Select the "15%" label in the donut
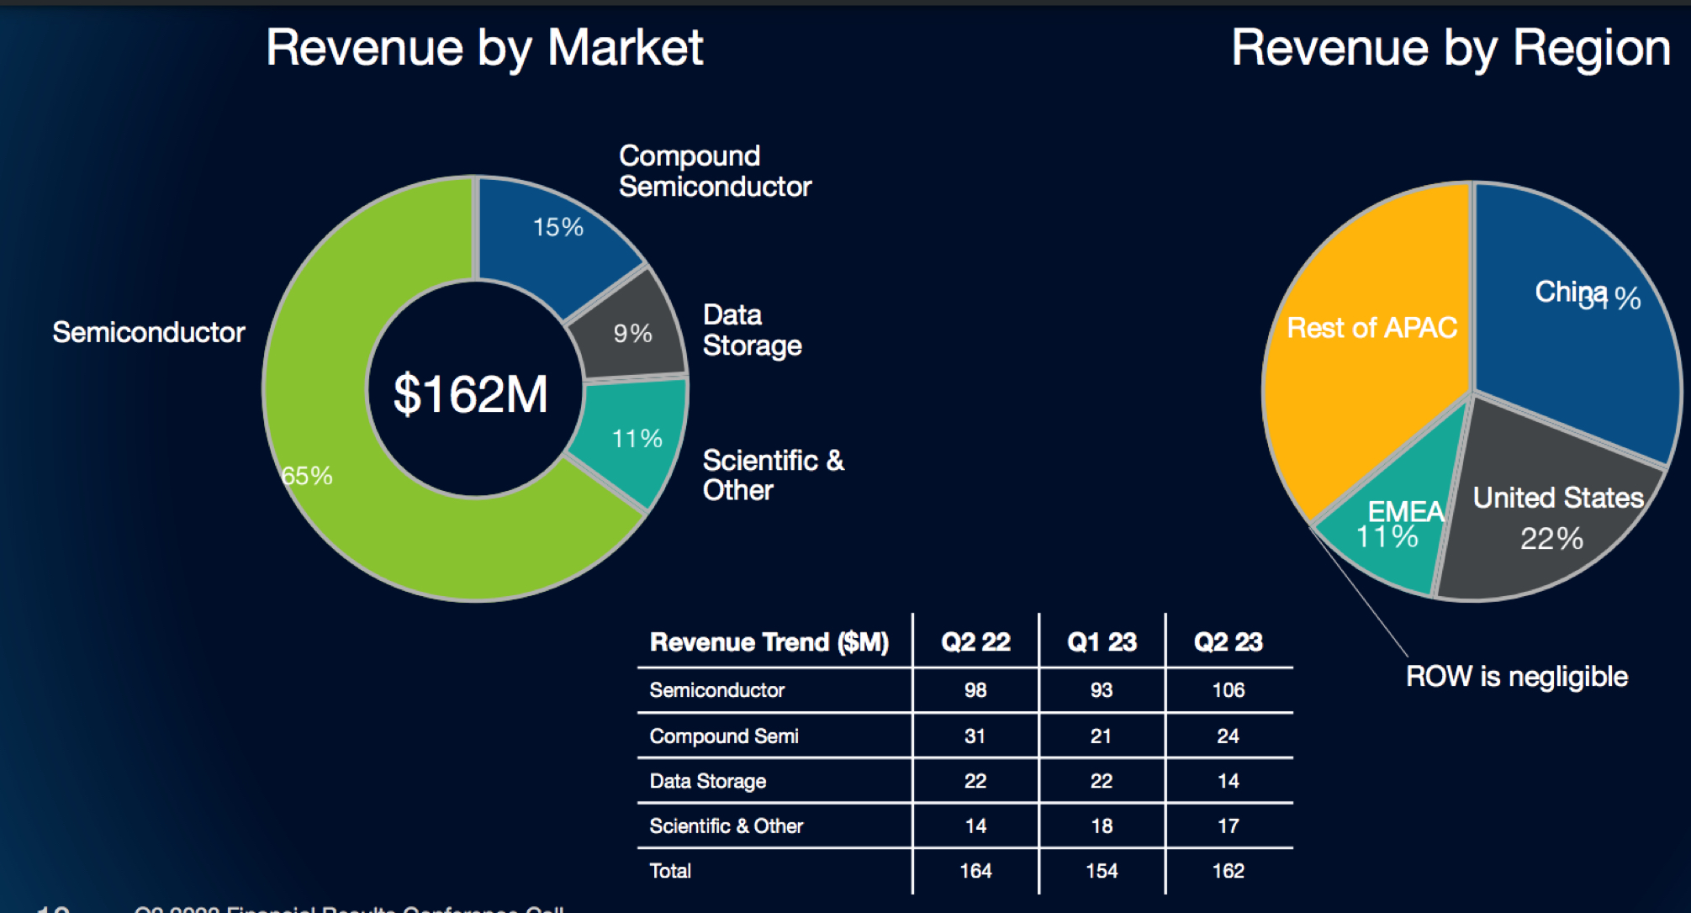The height and width of the screenshot is (913, 1691). (558, 227)
